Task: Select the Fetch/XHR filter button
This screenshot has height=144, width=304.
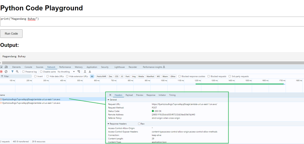Action: click(x=101, y=76)
